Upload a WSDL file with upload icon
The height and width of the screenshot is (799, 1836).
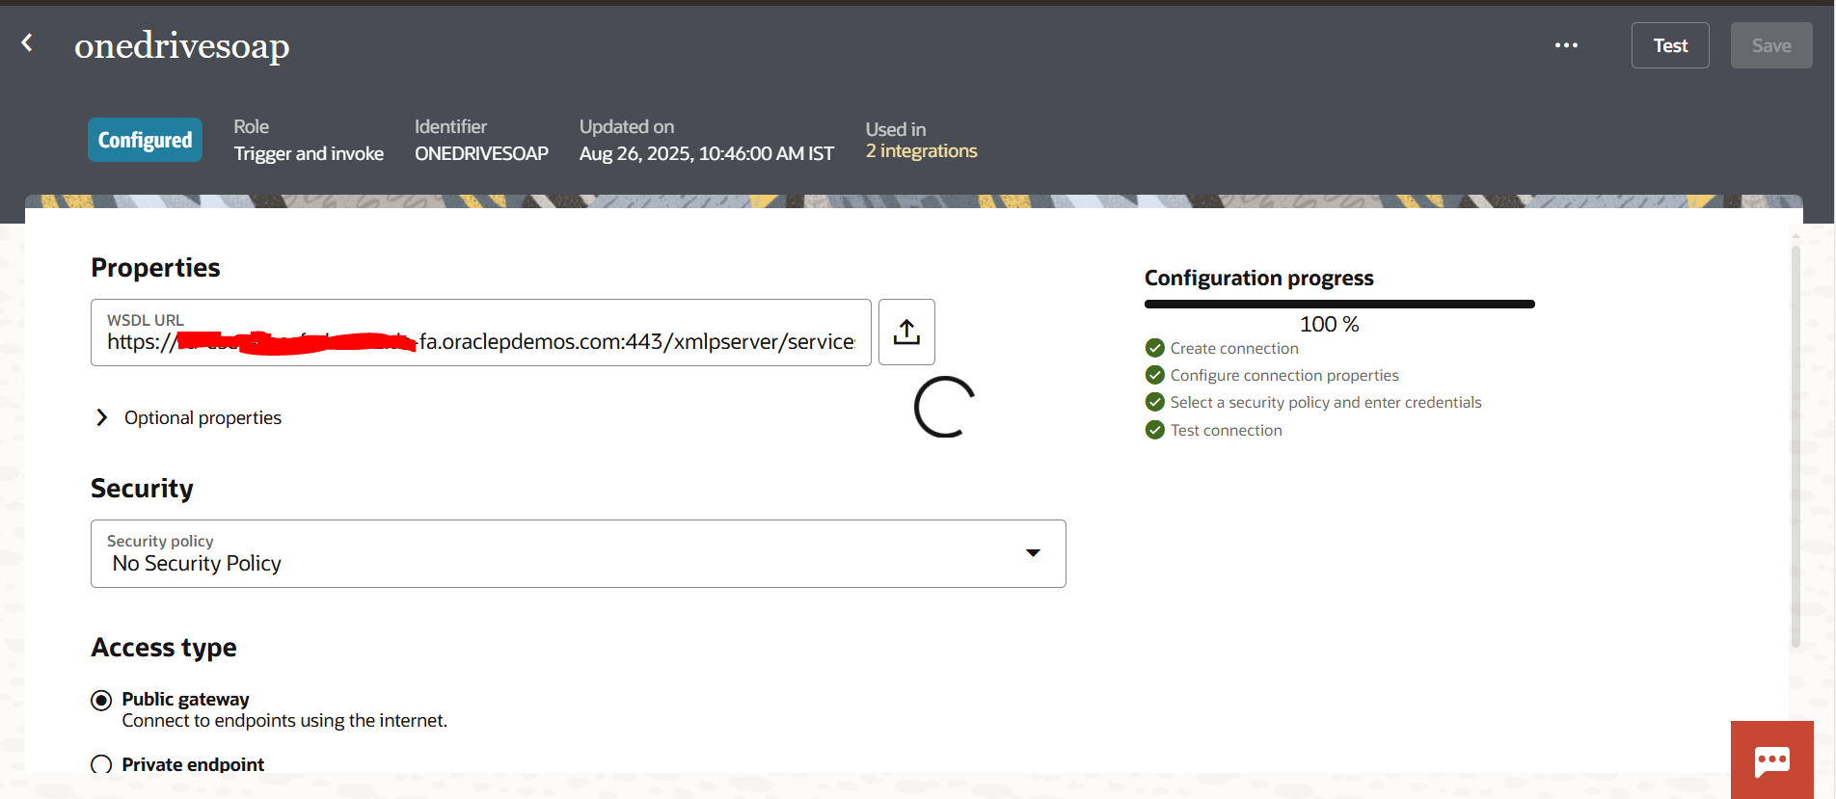click(906, 332)
